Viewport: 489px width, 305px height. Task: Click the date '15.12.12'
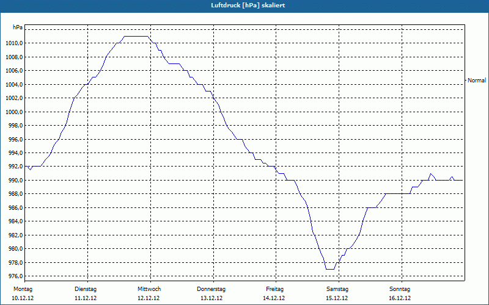point(337,298)
